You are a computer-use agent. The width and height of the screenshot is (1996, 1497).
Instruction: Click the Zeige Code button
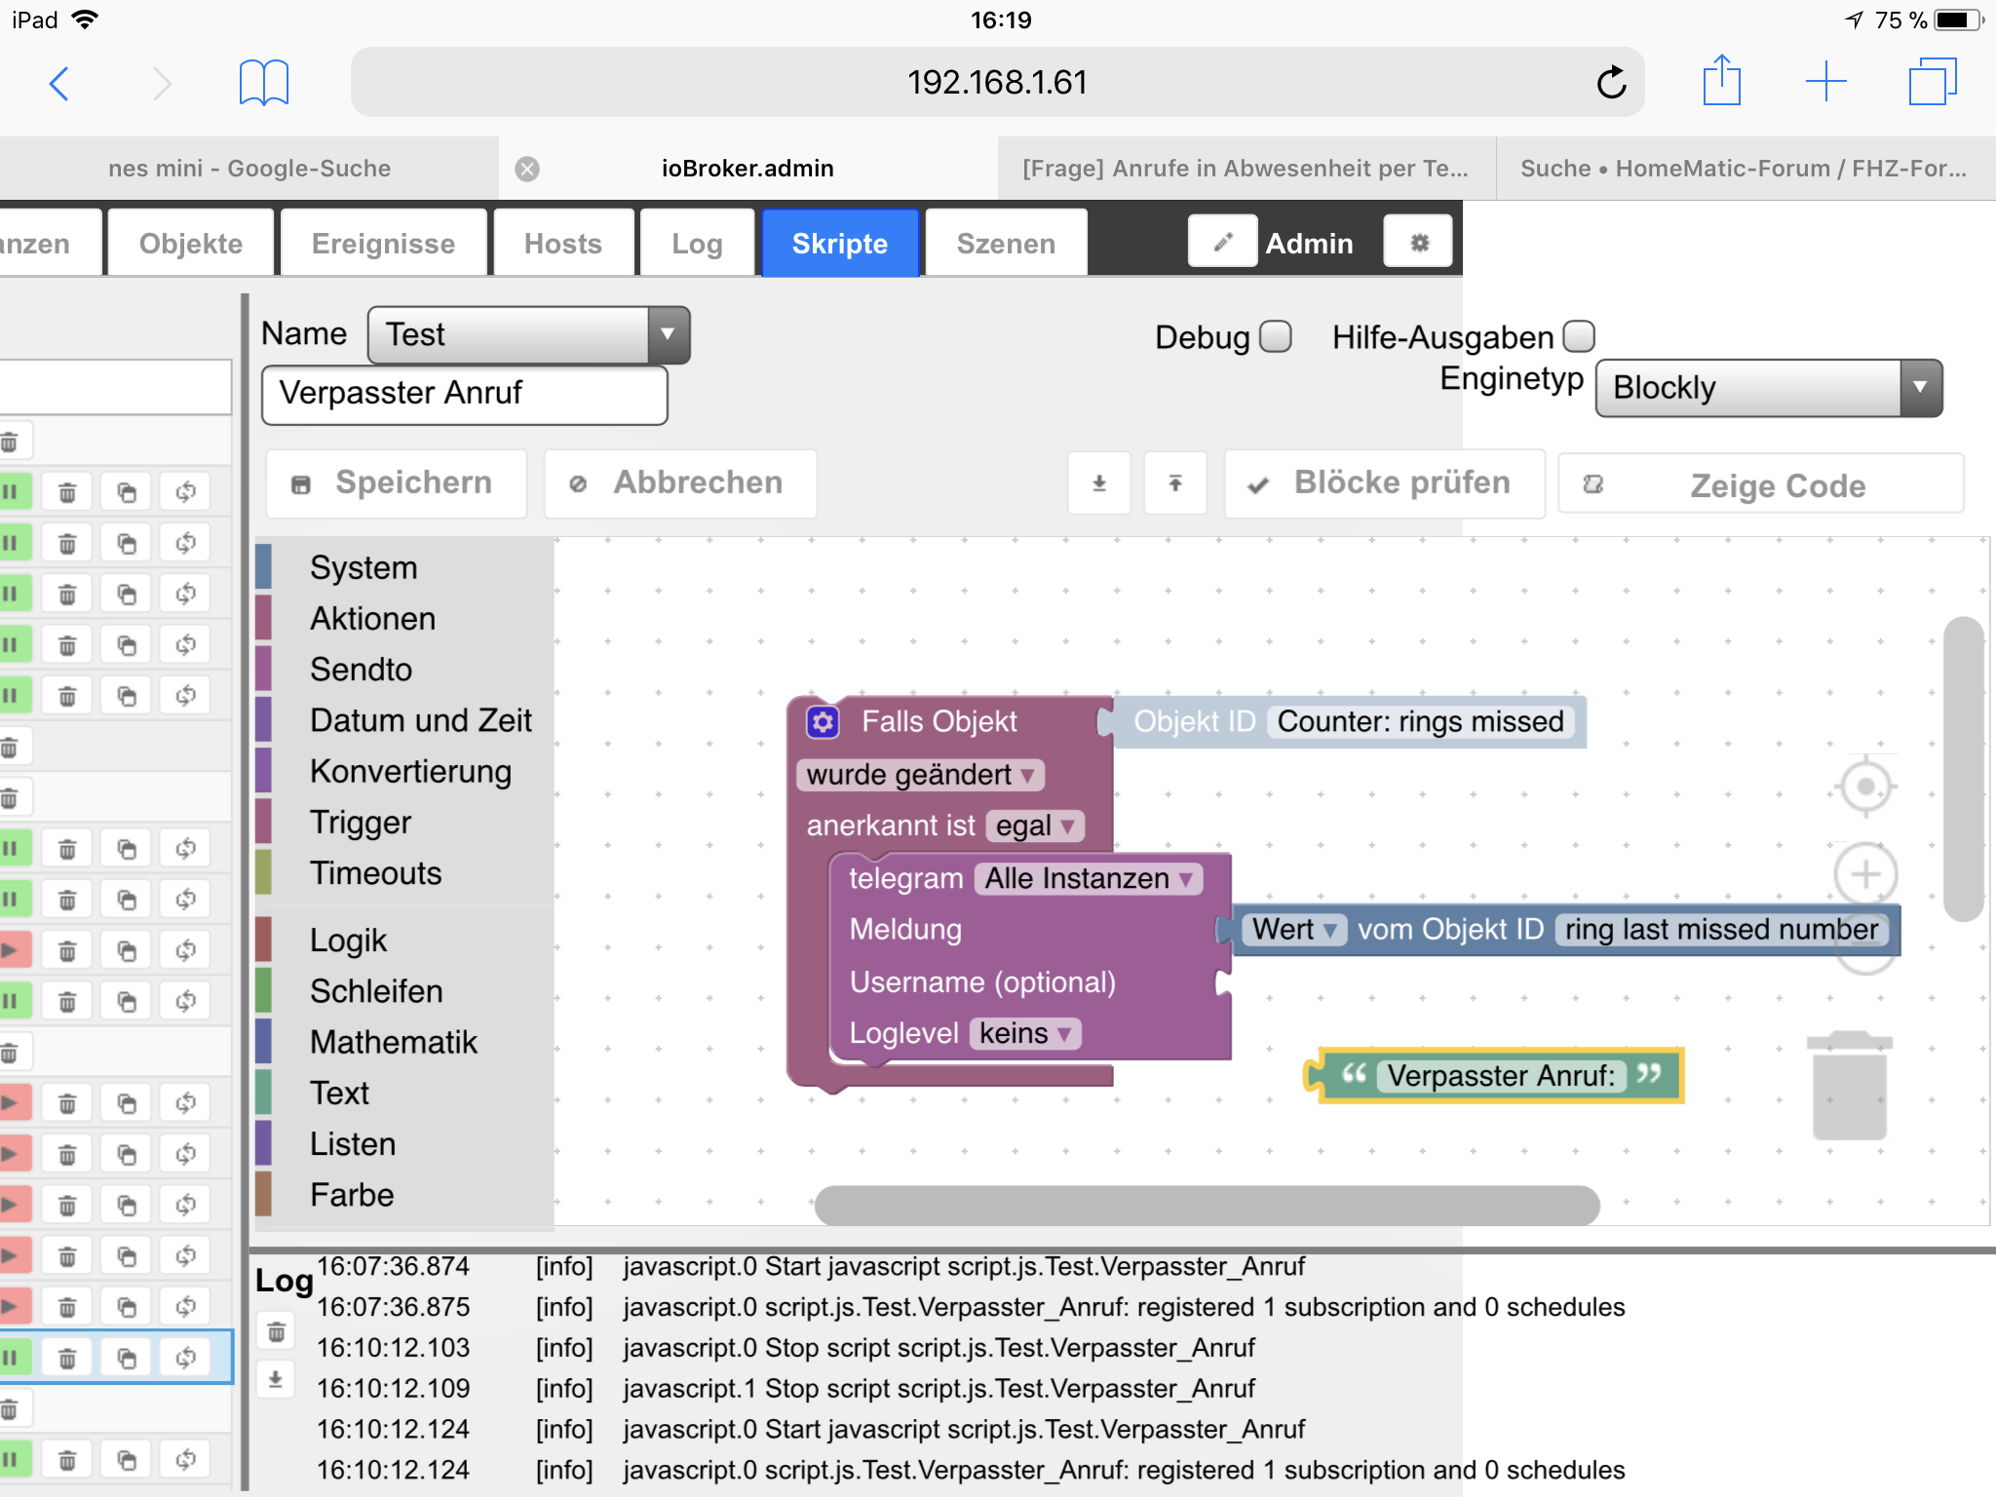pyautogui.click(x=1760, y=484)
